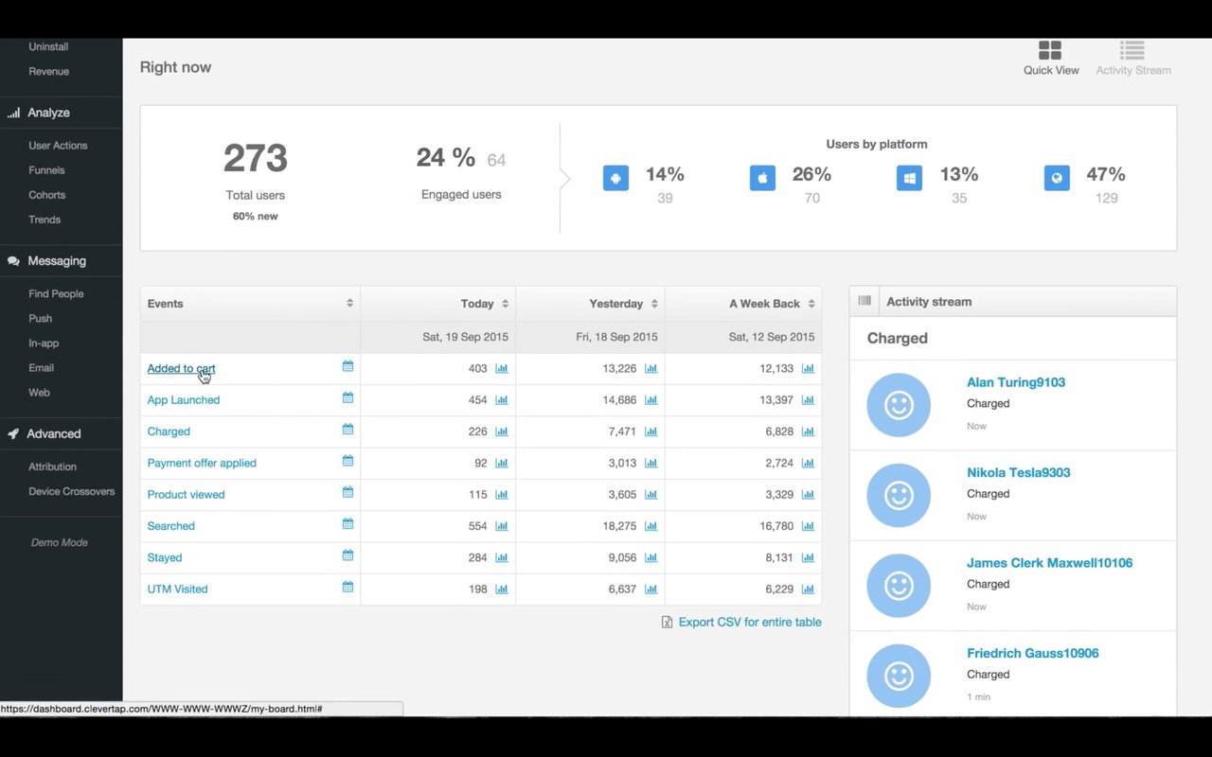Open In-app messaging in sidebar
This screenshot has width=1212, height=757.
44,343
